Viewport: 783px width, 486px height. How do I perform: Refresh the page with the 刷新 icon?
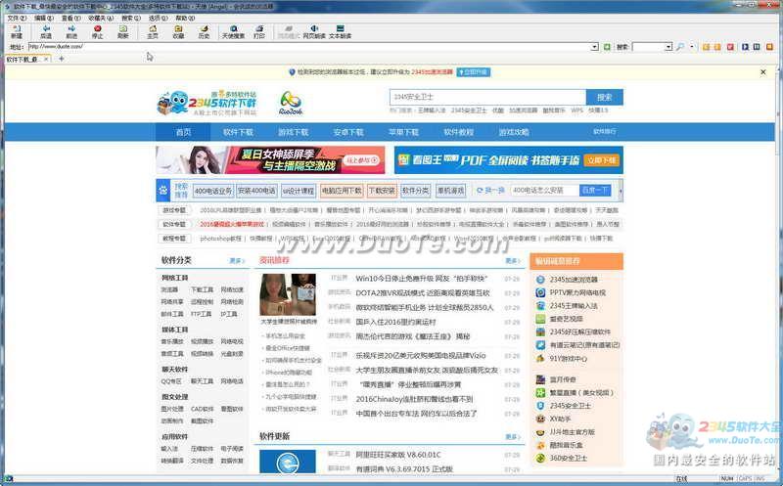123,32
